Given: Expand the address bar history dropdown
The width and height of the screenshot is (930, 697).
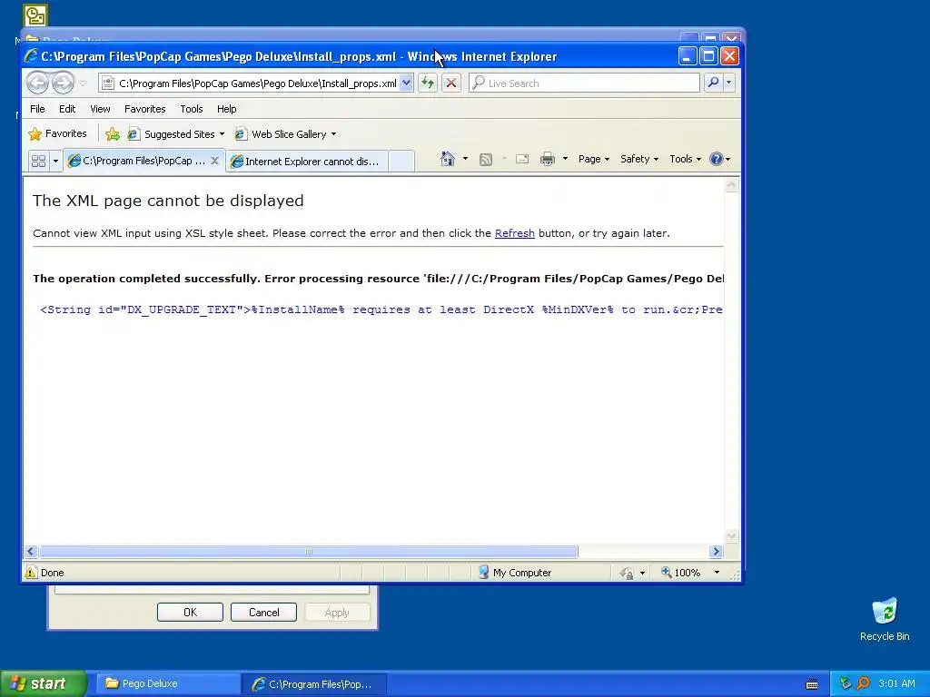Looking at the screenshot, I should pos(406,83).
